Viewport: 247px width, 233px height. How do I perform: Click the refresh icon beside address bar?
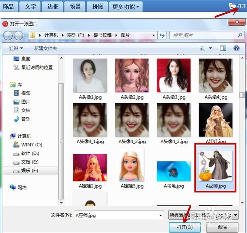pyautogui.click(x=162, y=35)
